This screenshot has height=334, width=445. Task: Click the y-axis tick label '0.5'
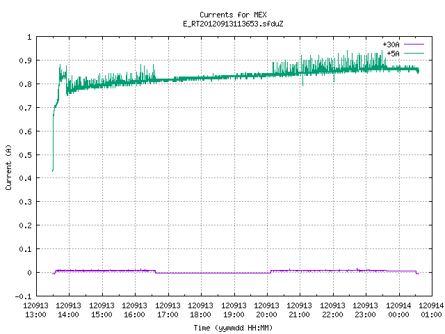(x=26, y=155)
